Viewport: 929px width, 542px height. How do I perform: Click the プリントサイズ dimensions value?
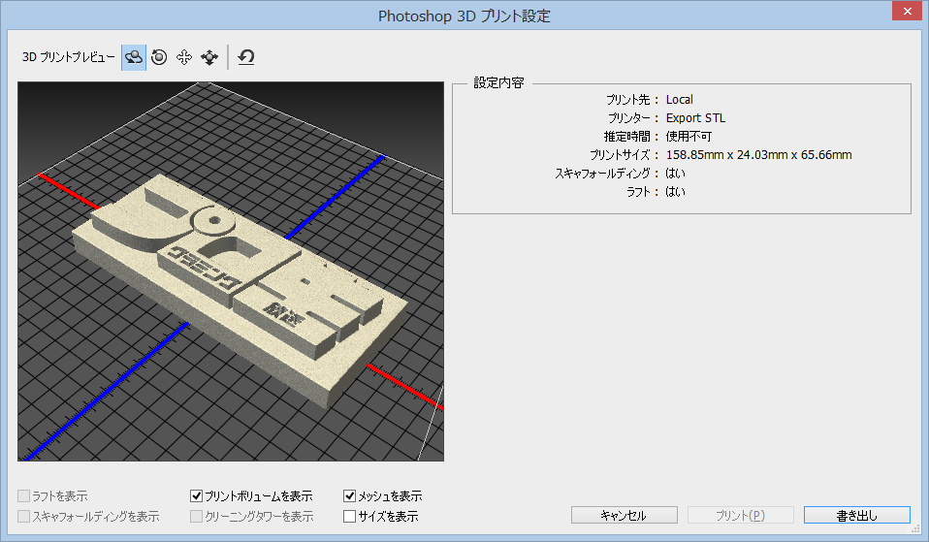pos(758,155)
